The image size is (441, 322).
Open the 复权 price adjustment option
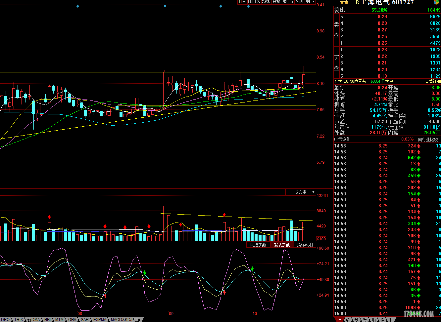pyautogui.click(x=276, y=2)
